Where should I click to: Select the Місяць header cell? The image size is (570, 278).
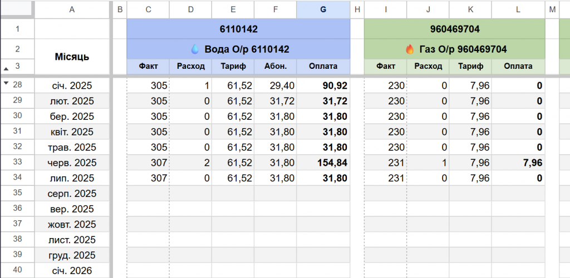click(x=72, y=57)
